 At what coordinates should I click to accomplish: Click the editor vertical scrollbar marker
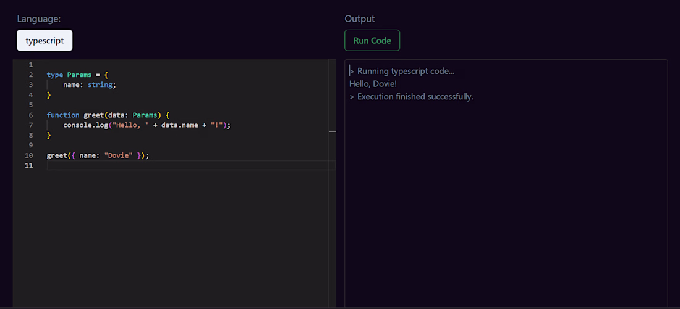point(332,131)
